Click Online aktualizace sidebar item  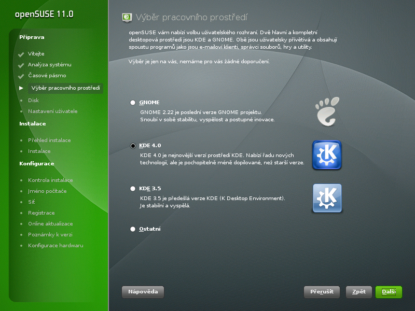coord(50,224)
